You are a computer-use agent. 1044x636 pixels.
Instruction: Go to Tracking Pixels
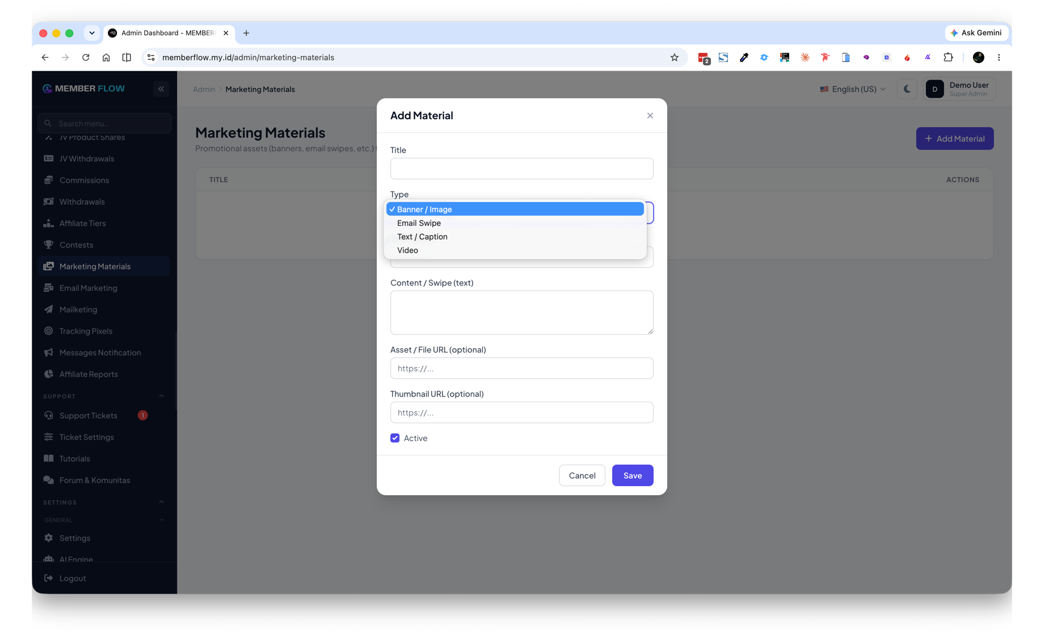[103, 331]
